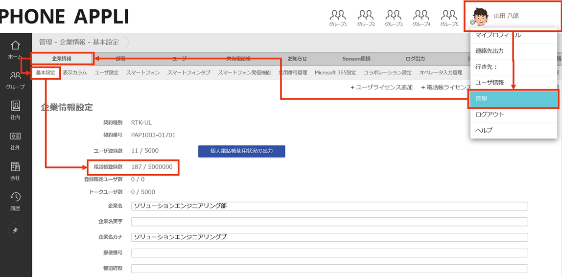
Task: Click into the 企業名英字 input field
Action: 329,222
